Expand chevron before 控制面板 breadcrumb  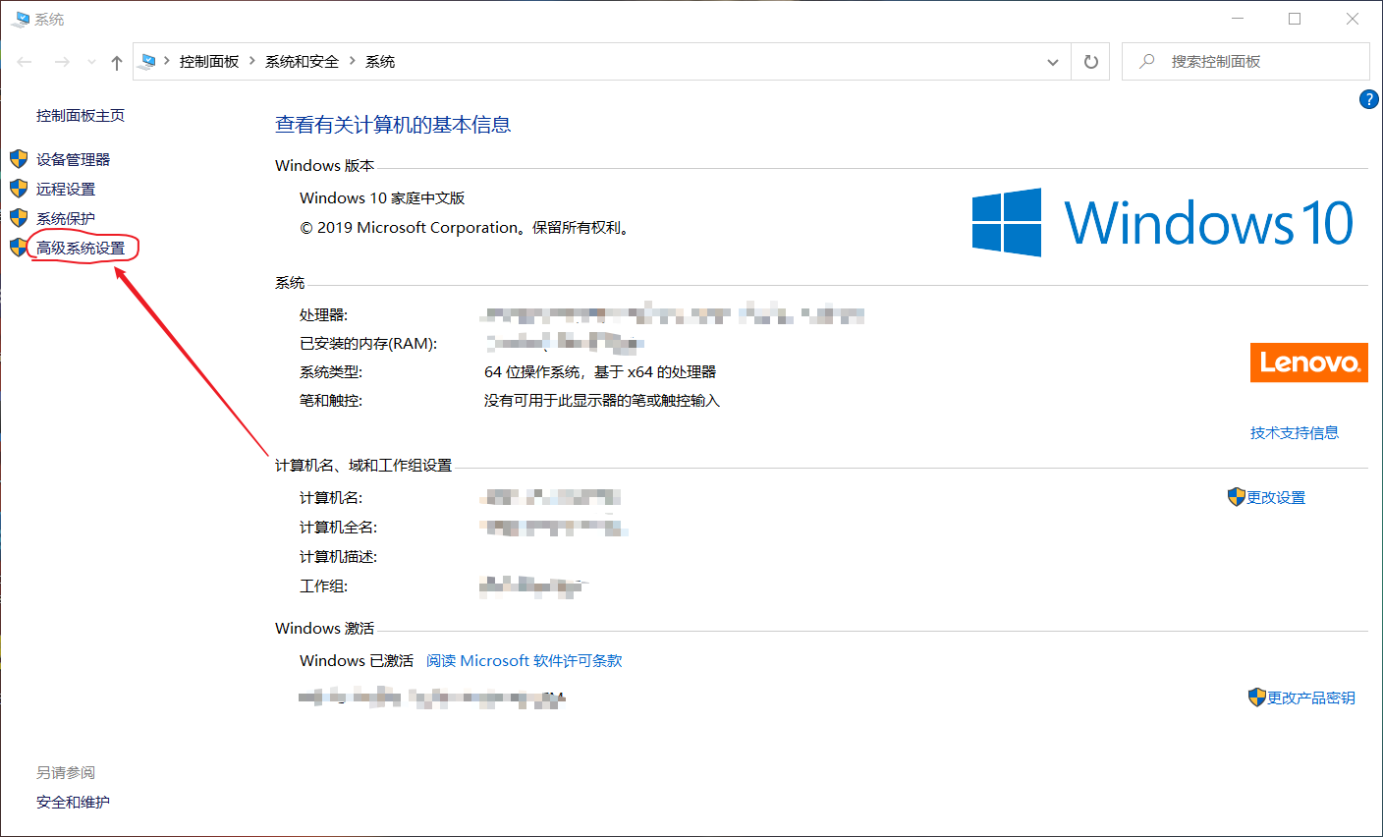tap(167, 61)
